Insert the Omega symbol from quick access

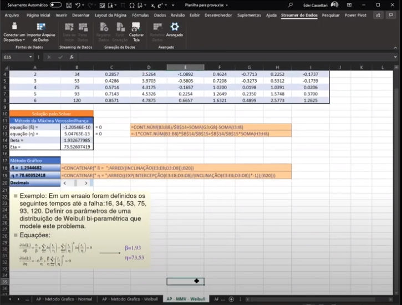pos(132,5)
